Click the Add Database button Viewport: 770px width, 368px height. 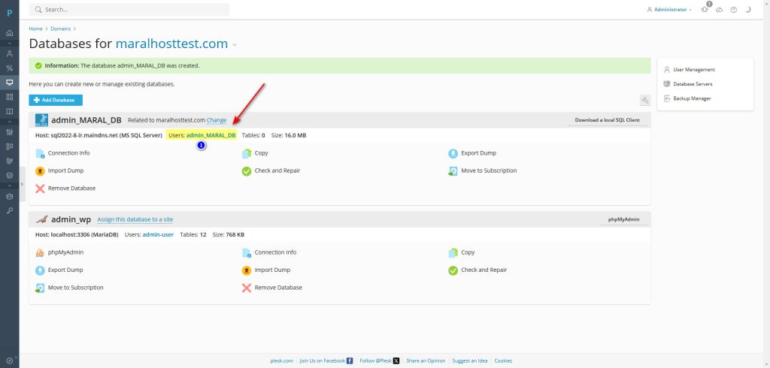56,100
